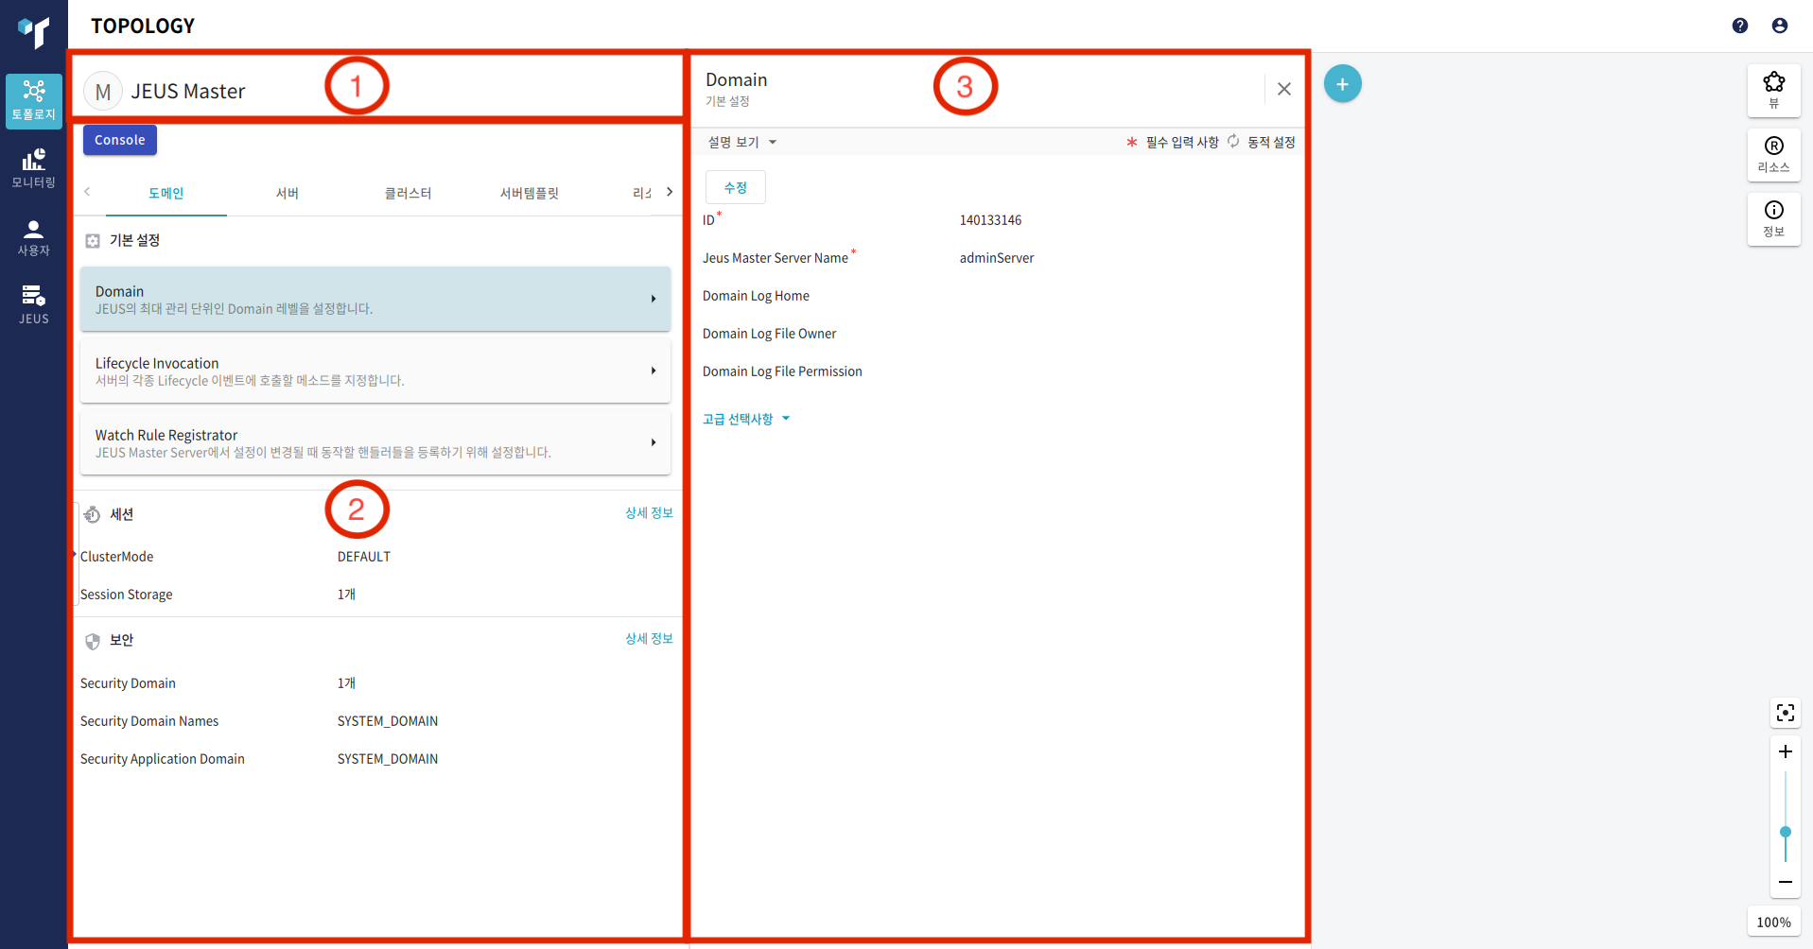Expand the 고급 선택사항 section
Screen dimensions: 1813x949
[746, 419]
